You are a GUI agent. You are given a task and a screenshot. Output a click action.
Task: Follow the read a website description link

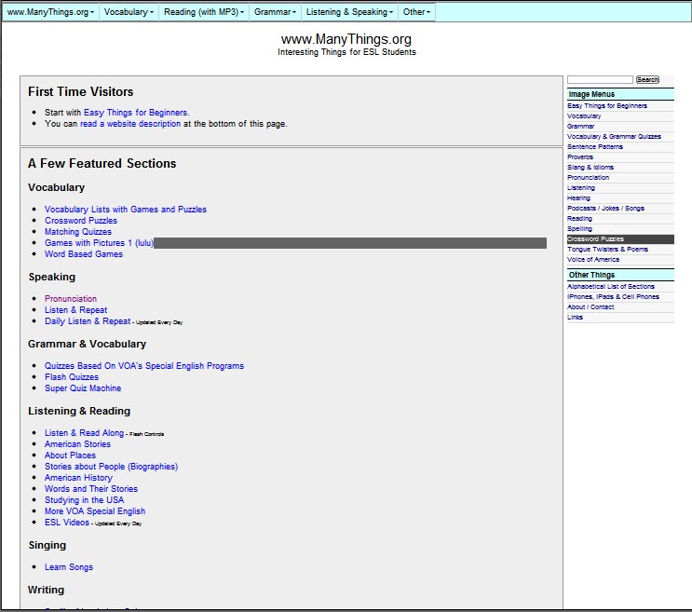[x=130, y=124]
